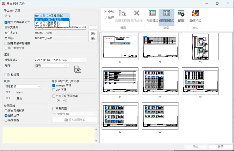
Task: Switch to 列表模式 list view
Action: point(153,16)
